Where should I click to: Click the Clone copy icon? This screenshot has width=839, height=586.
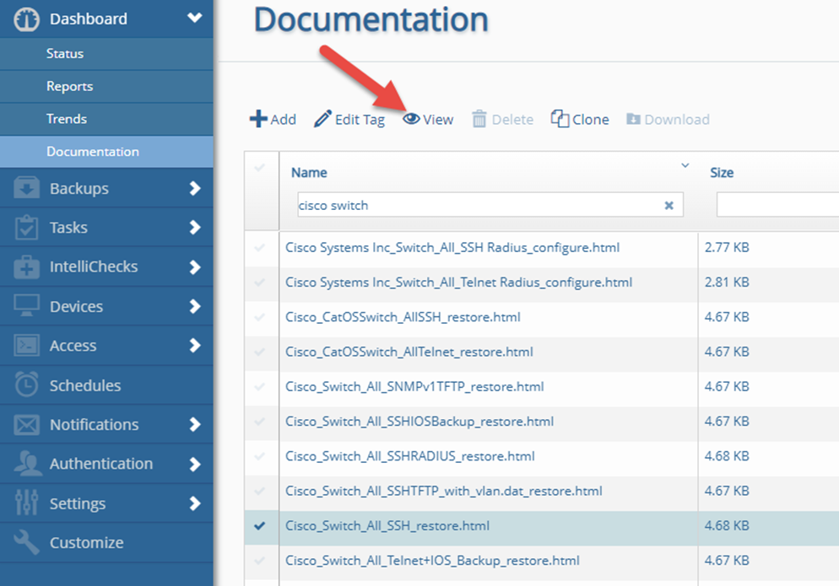(560, 119)
